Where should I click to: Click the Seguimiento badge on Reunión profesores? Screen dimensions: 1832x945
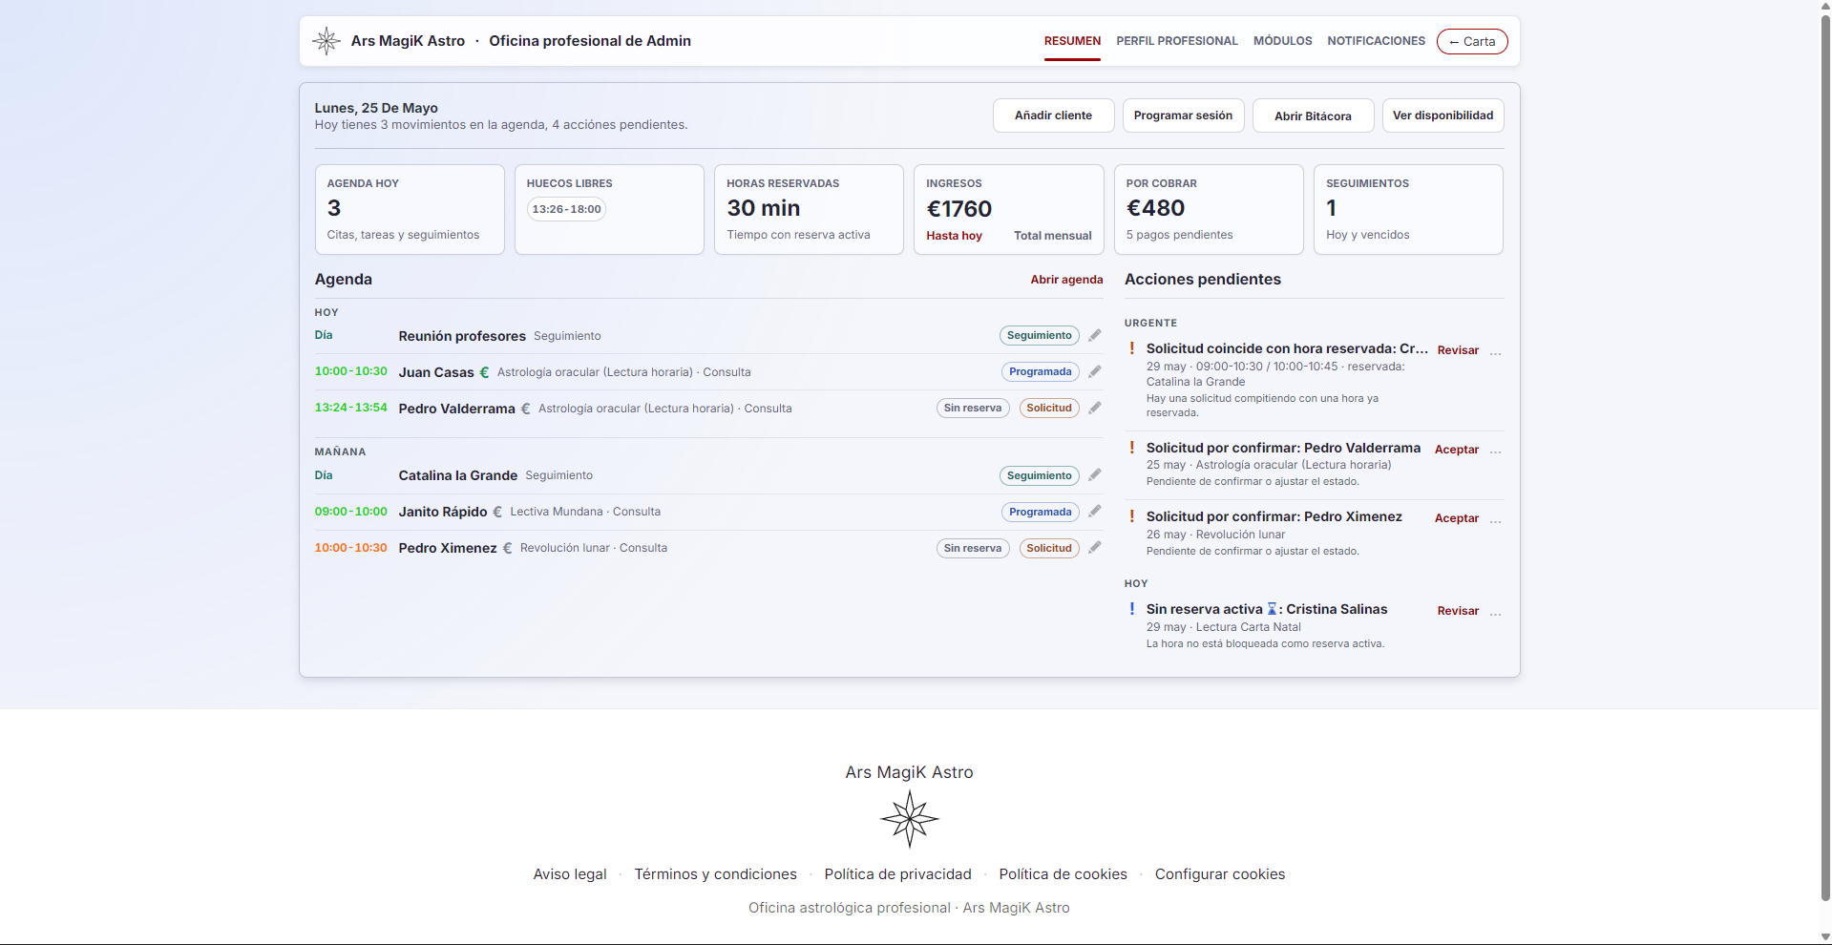click(1040, 335)
